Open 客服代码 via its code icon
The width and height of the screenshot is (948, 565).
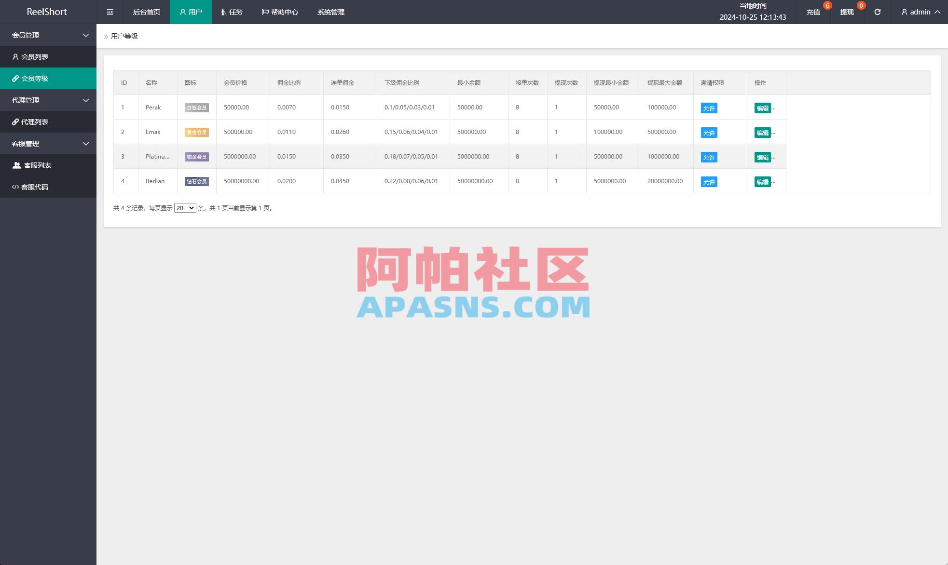pos(15,187)
